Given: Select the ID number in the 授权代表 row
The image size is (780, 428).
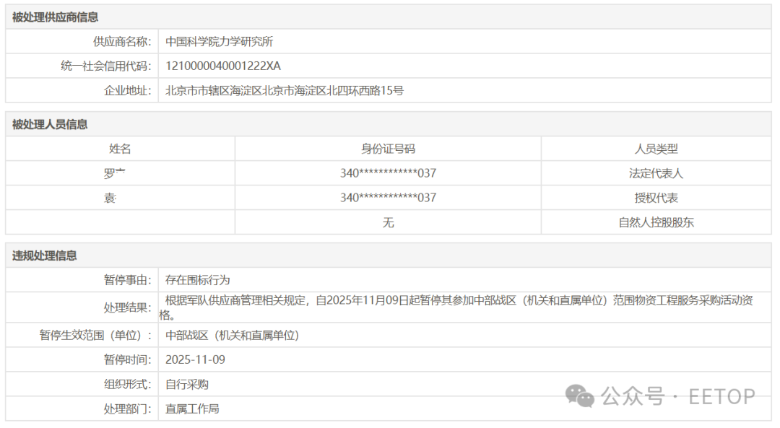Looking at the screenshot, I should pos(388,198).
